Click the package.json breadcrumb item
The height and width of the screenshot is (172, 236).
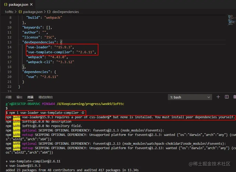pos(33,12)
